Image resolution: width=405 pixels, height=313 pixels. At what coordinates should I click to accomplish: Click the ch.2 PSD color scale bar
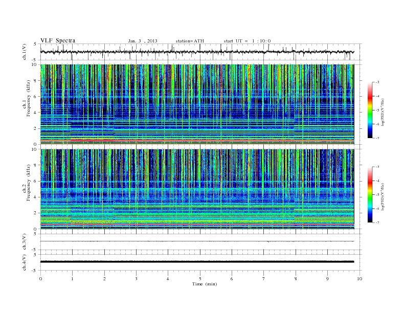pyautogui.click(x=370, y=195)
